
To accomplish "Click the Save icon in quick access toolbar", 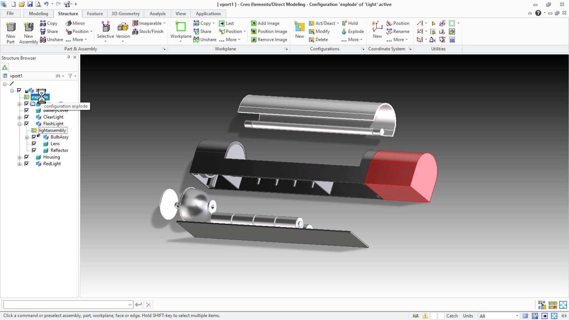I will (30, 4).
